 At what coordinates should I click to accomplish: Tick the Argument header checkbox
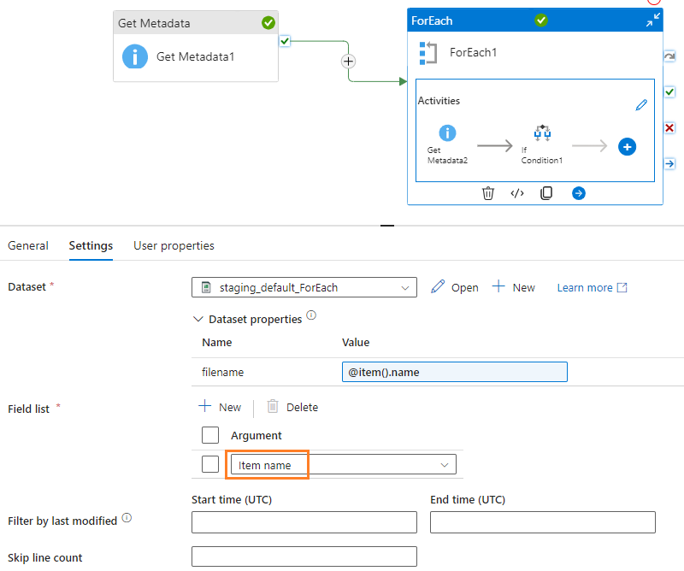(210, 435)
